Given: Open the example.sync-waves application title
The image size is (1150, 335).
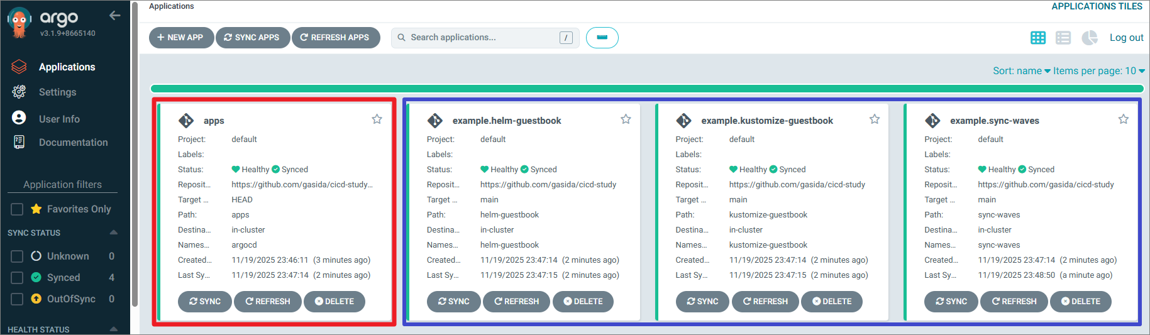Looking at the screenshot, I should [995, 121].
